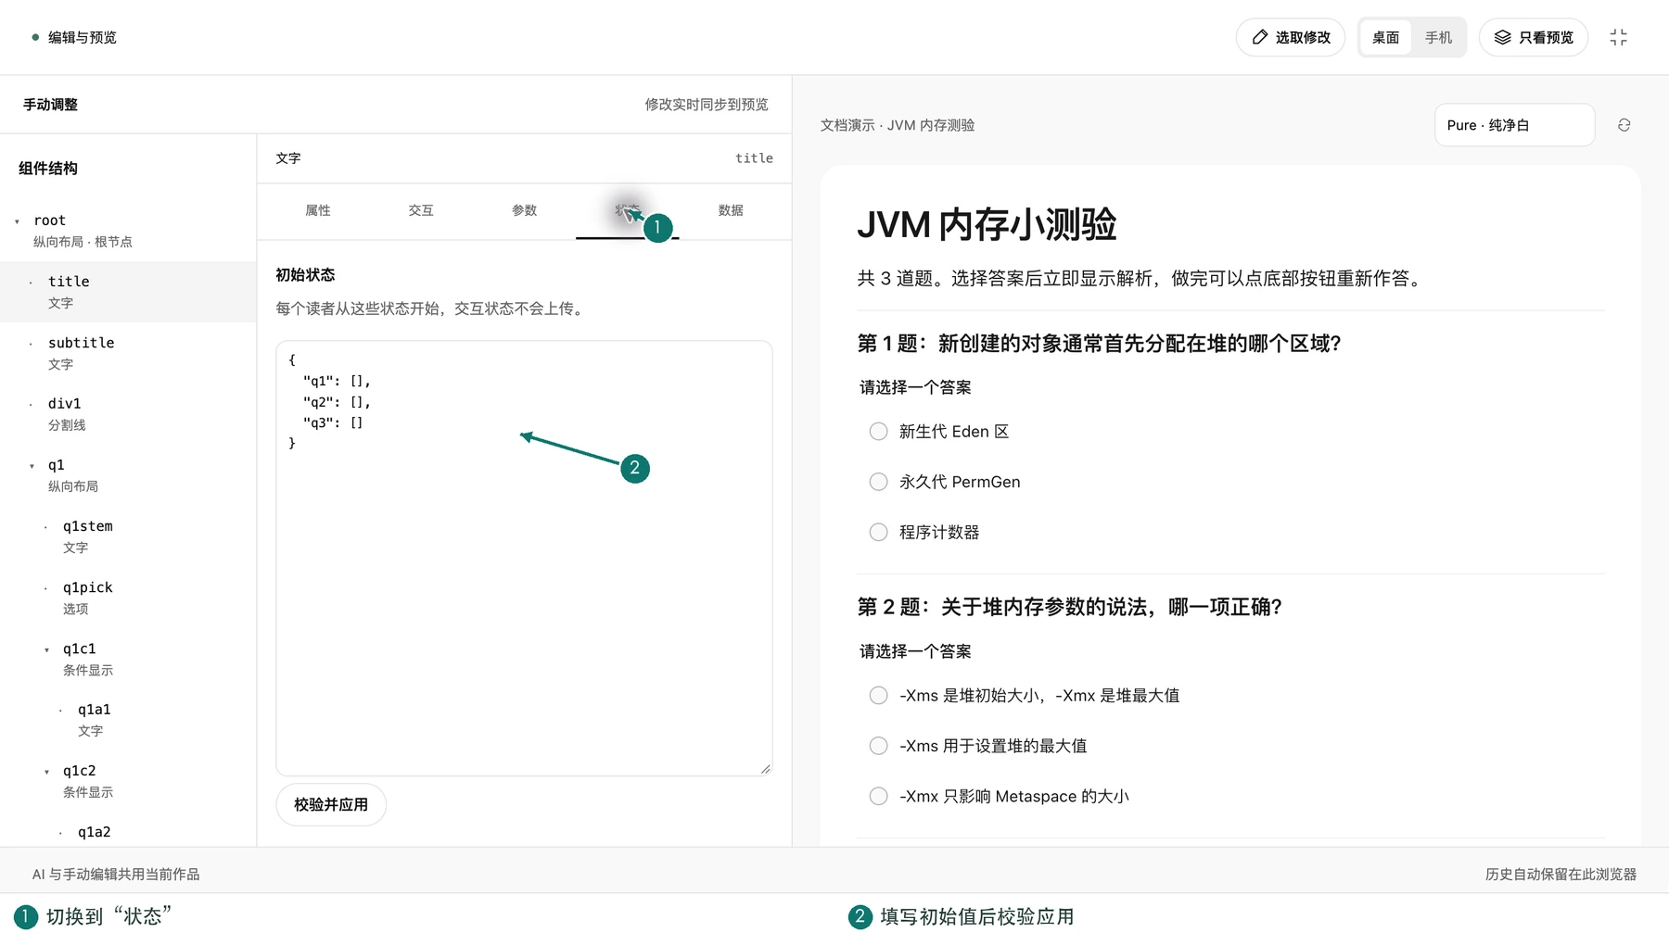
Task: Collapse the q1c2 tree node
Action: point(47,772)
